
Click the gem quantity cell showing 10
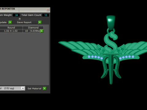26,31
